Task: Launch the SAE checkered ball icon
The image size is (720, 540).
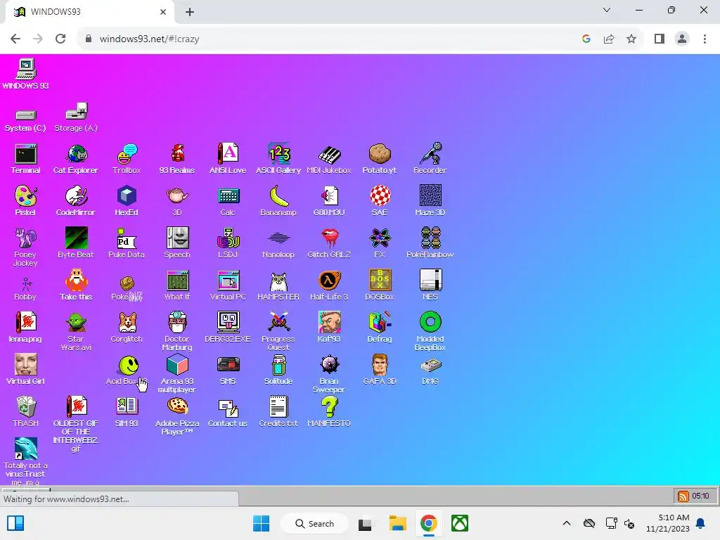Action: point(379,201)
